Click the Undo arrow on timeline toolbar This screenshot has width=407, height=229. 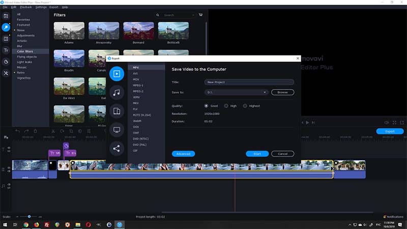17,131
